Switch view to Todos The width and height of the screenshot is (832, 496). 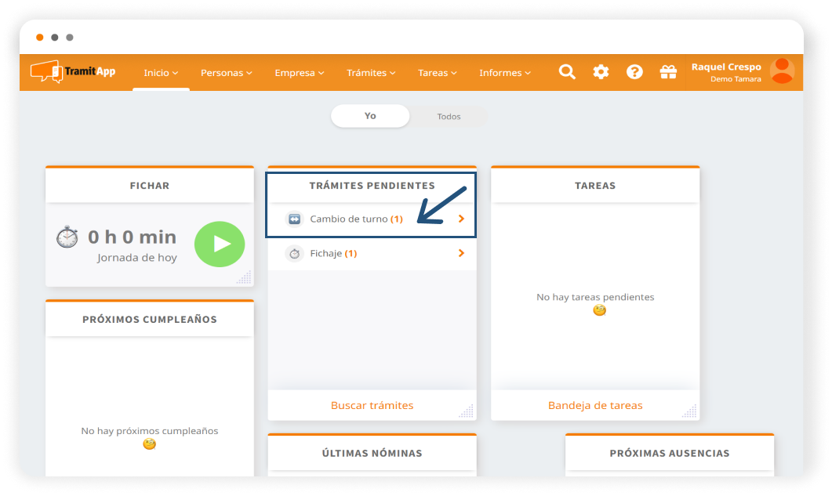[449, 117]
